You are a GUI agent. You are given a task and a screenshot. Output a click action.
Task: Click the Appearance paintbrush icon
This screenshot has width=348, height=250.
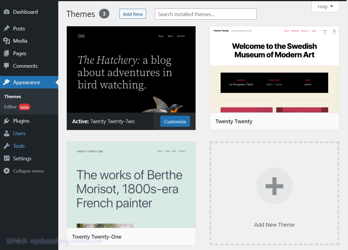(7, 82)
